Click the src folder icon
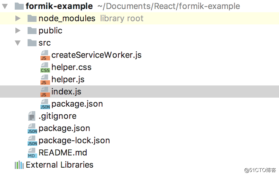The image size is (279, 176). click(x=32, y=43)
